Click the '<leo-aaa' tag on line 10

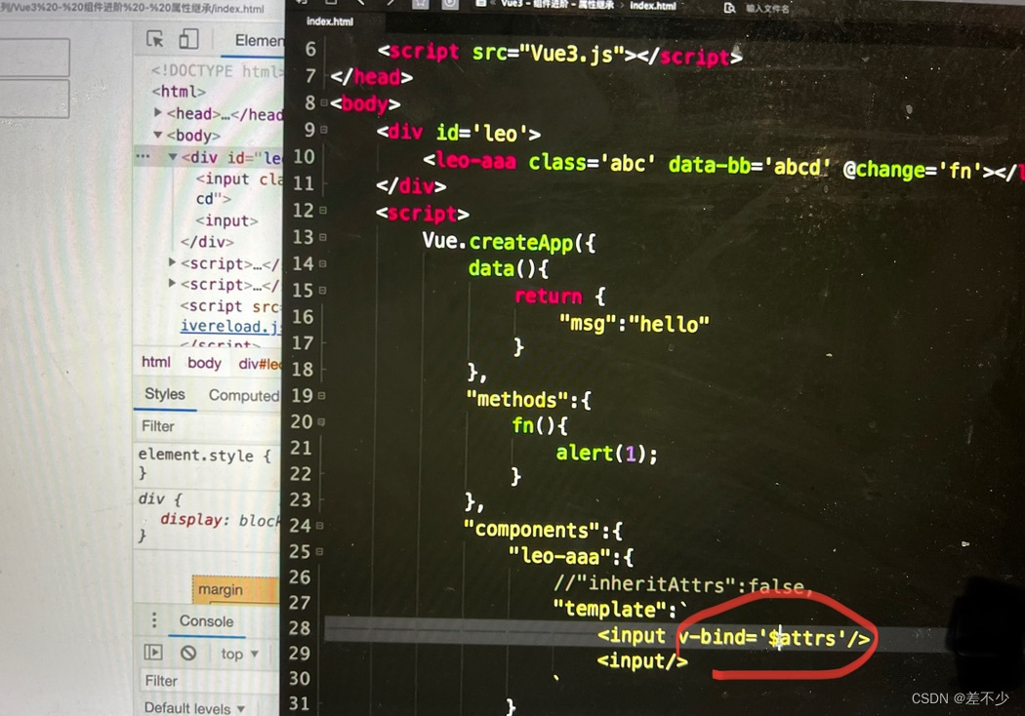click(470, 160)
